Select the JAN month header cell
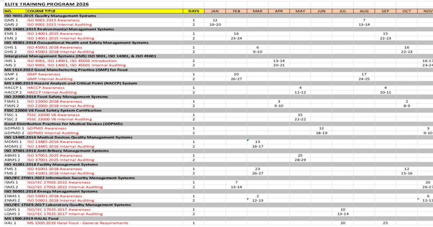 point(215,11)
